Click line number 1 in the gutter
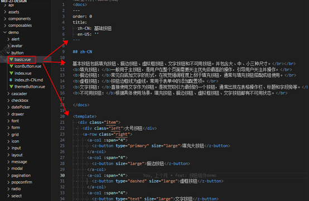This screenshot has width=309, height=201. point(63,4)
